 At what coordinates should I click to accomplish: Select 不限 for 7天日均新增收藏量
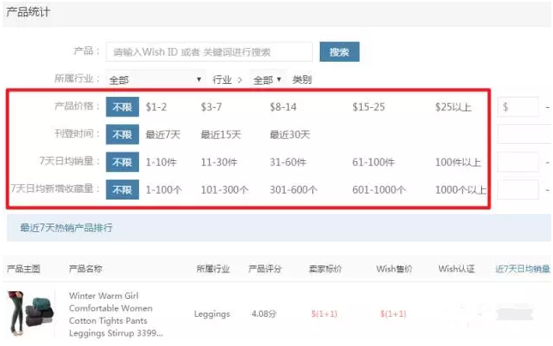123,189
